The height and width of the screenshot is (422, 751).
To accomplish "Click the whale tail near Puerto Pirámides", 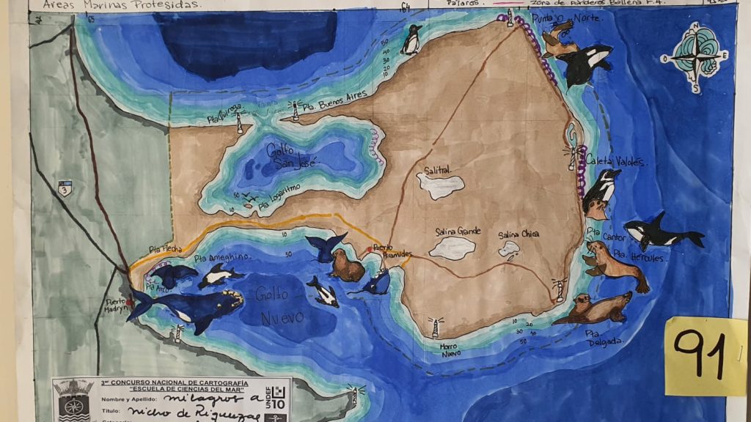I will (325, 247).
